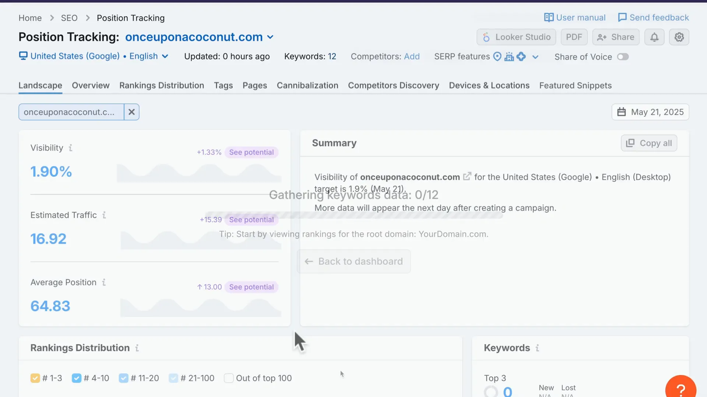Open Competitors Discovery tab
The height and width of the screenshot is (397, 707).
tap(394, 86)
